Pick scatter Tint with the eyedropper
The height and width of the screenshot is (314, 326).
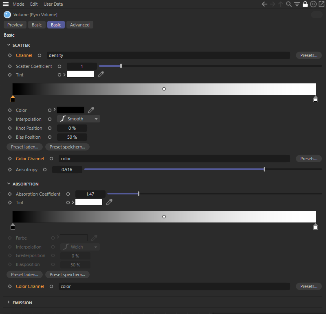(101, 74)
